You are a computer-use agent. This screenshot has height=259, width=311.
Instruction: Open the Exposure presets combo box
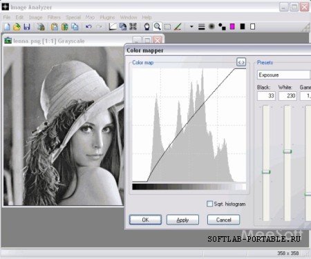click(284, 75)
